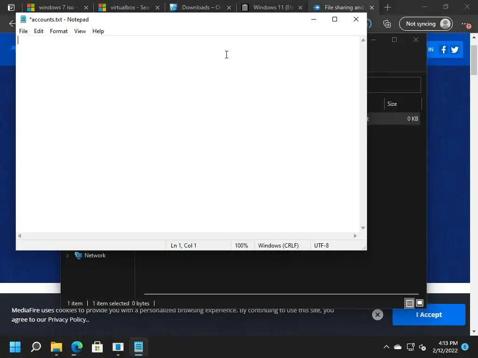478x358 pixels.
Task: Switch to the 'virtualbox - Search' tab
Action: point(129,7)
